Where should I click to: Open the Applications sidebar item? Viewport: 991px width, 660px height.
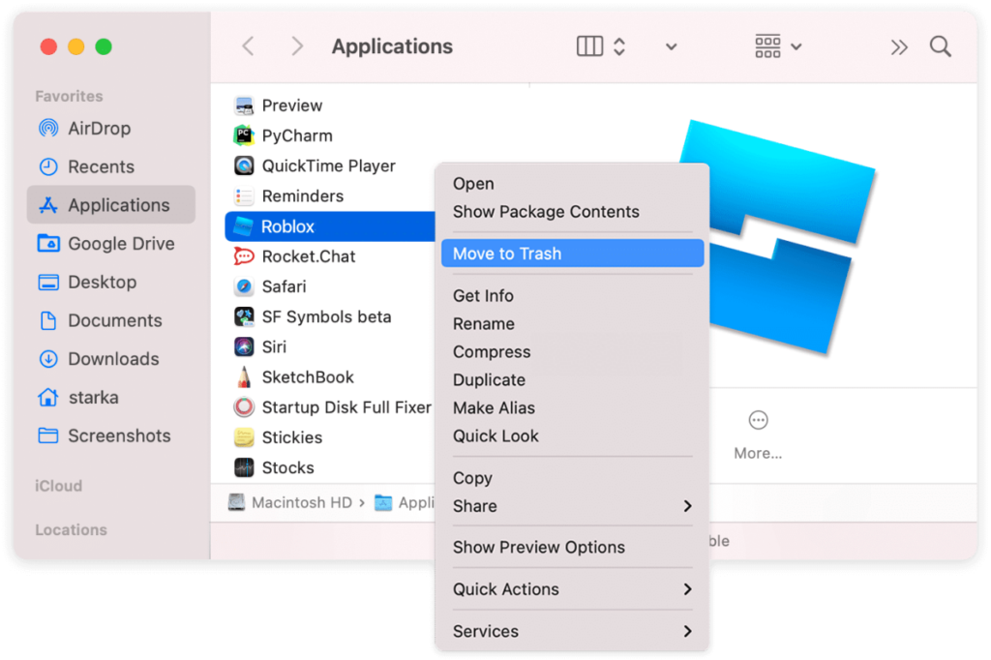pos(111,205)
